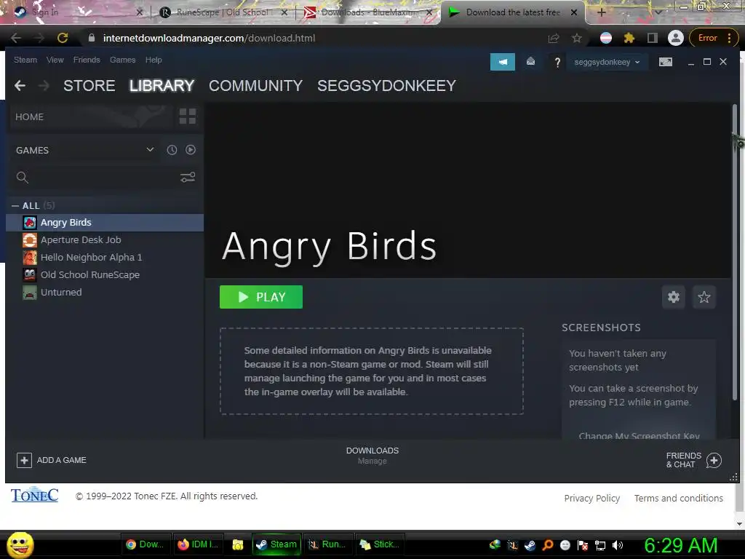
Task: Collapse the ALL games category
Action: [15, 206]
